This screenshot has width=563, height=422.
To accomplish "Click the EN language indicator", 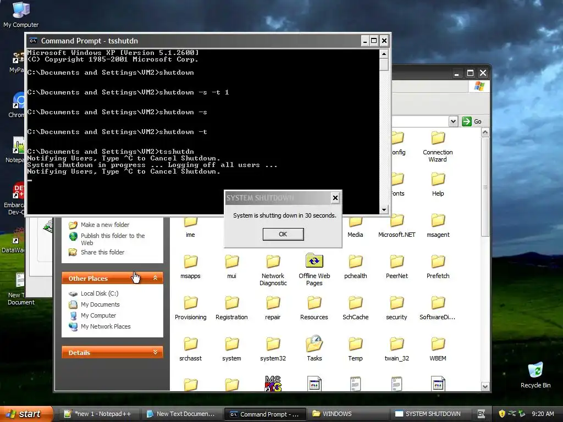I will pos(481,414).
